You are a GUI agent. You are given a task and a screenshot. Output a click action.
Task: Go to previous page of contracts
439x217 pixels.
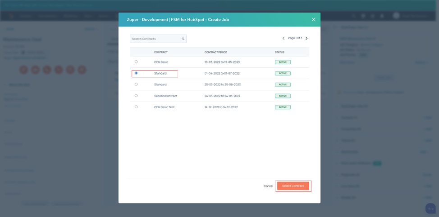284,39
